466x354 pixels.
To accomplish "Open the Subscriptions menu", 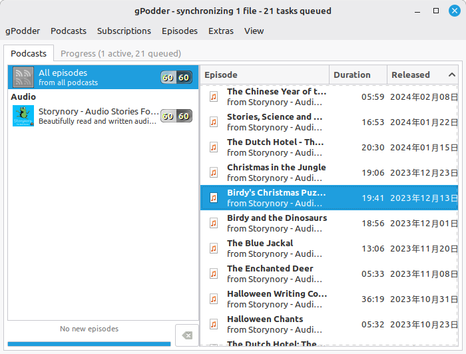I will (124, 31).
